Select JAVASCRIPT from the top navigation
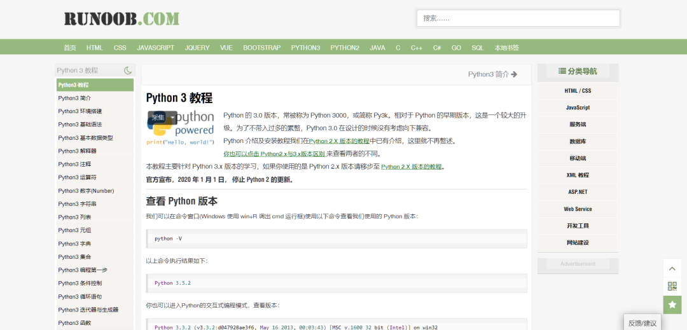 pyautogui.click(x=155, y=48)
